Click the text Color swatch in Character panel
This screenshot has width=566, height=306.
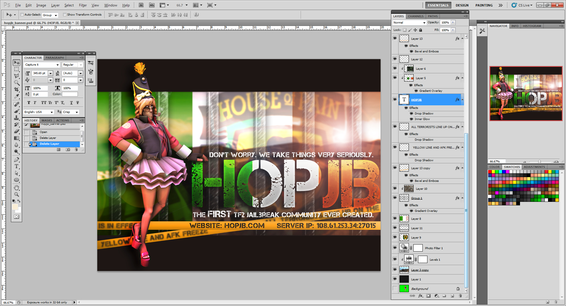70,94
